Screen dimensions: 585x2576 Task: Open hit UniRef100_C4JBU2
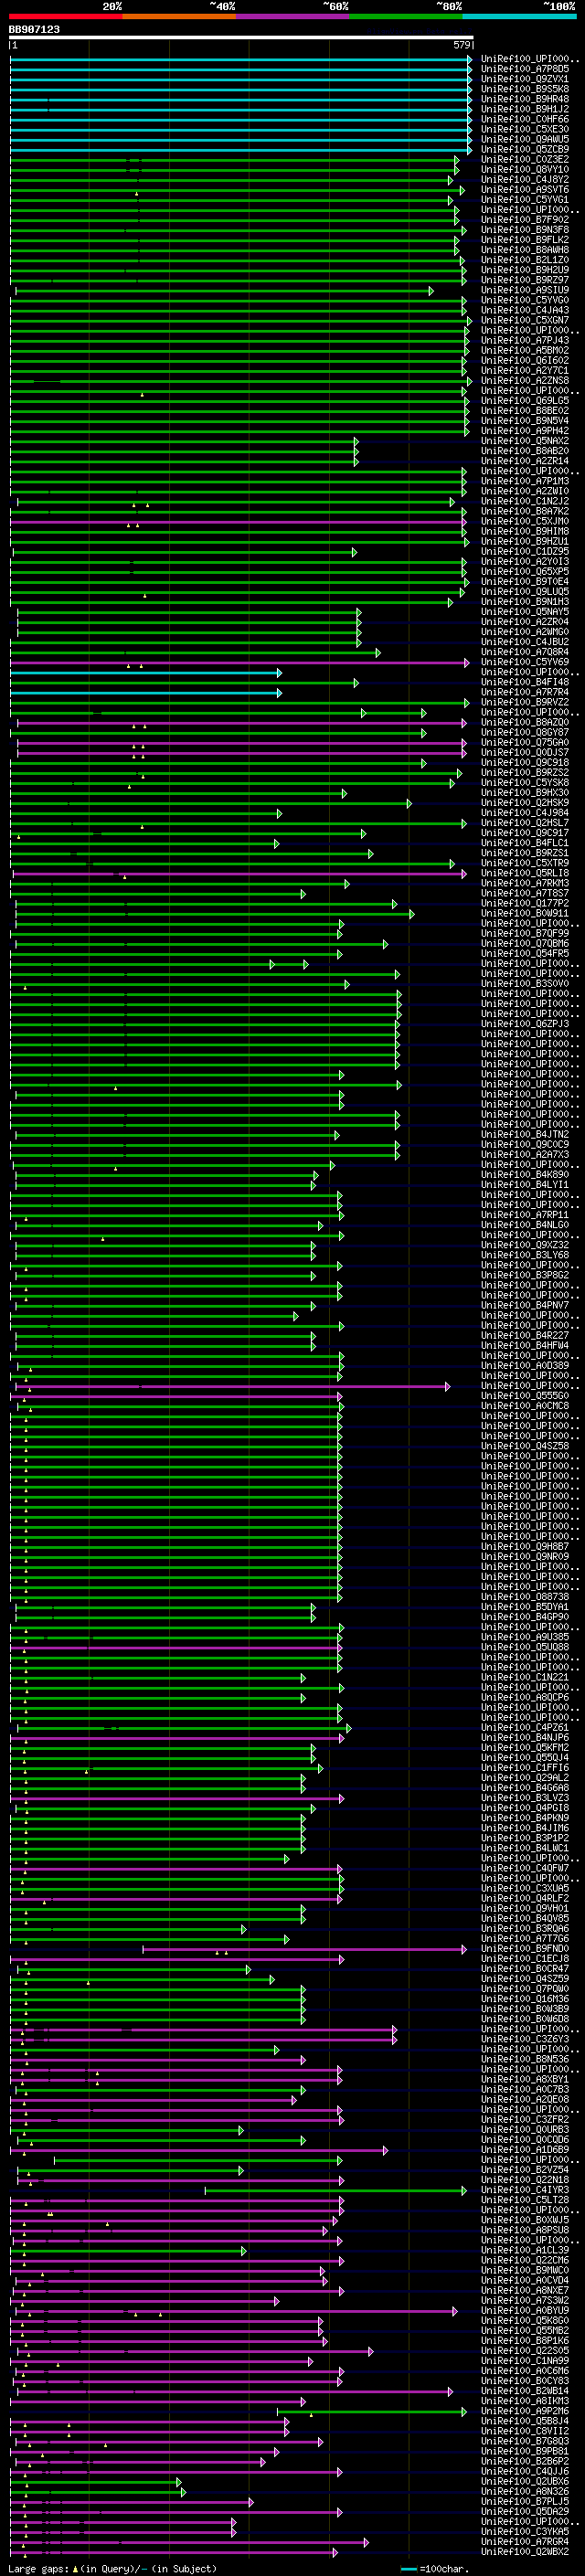tap(525, 642)
